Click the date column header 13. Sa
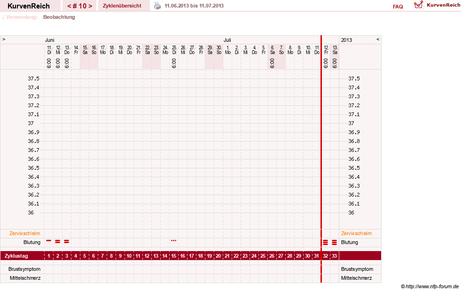 click(x=335, y=50)
